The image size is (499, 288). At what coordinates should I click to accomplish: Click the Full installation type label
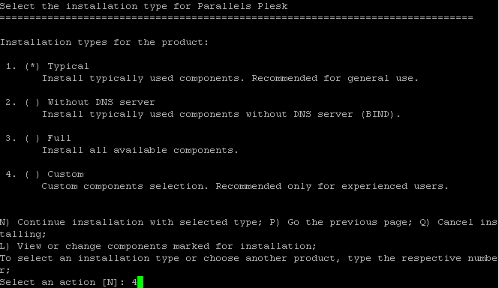[59, 138]
